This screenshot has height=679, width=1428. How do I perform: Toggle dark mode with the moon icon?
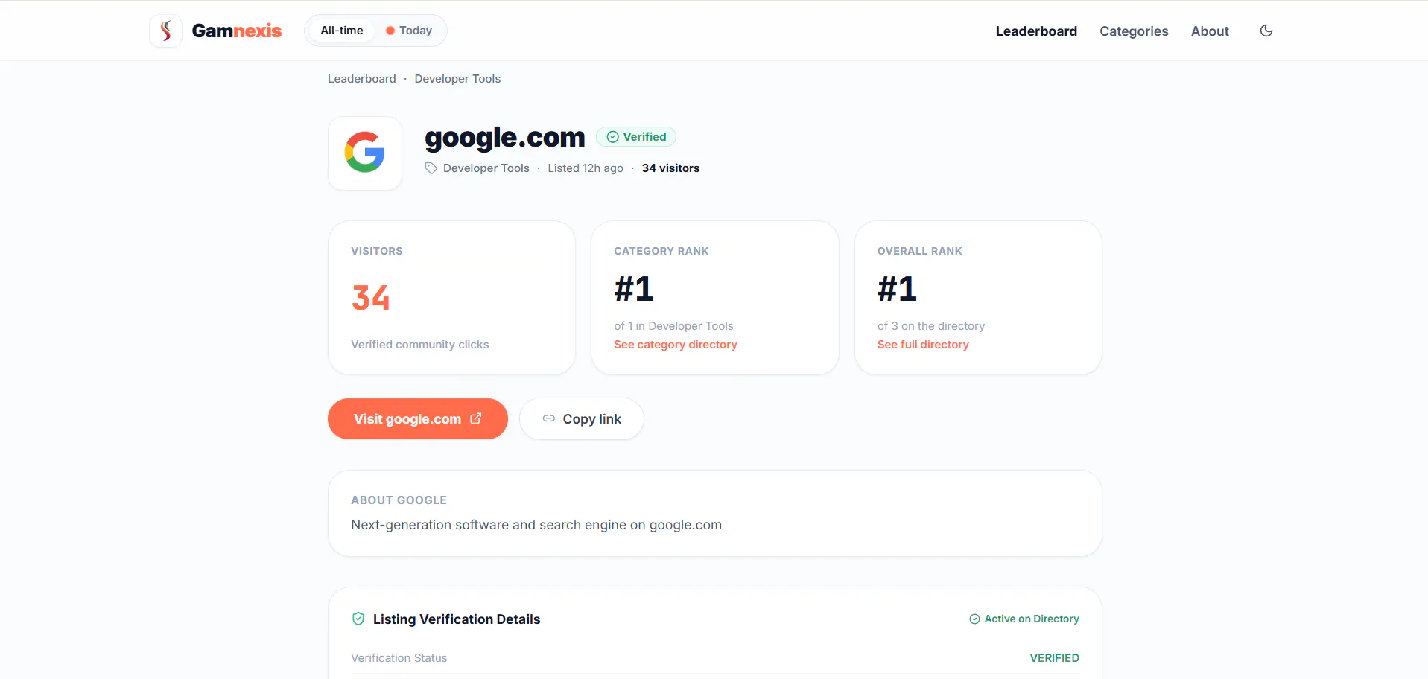(1266, 31)
